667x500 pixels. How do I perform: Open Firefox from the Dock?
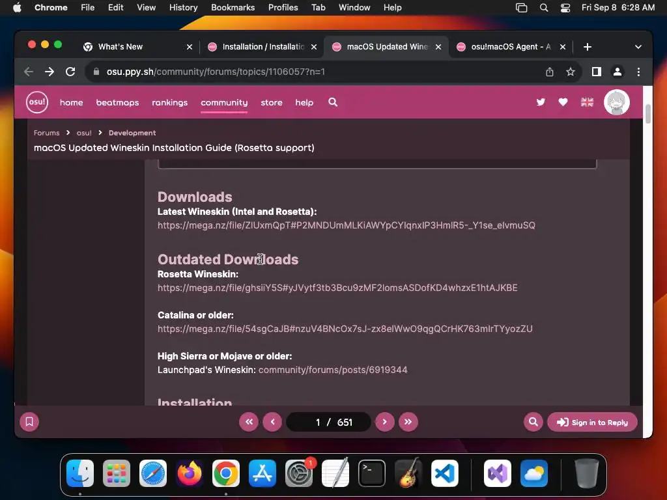pos(190,473)
